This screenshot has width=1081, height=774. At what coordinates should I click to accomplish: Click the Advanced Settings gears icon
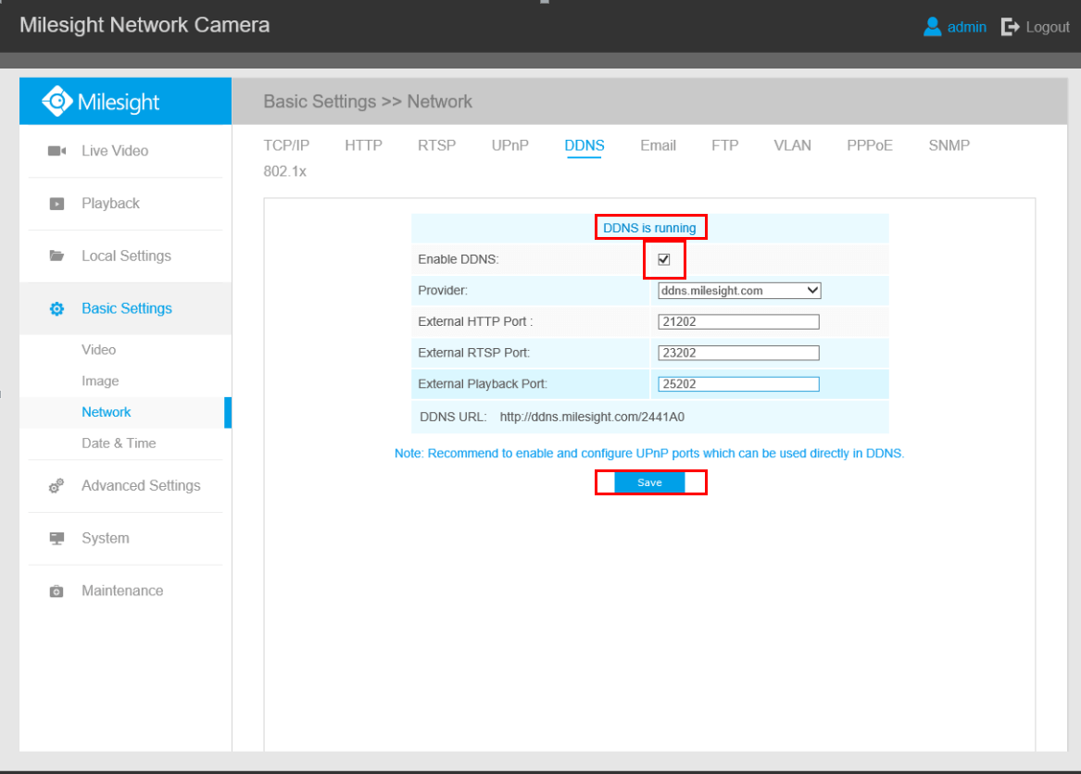coord(57,486)
